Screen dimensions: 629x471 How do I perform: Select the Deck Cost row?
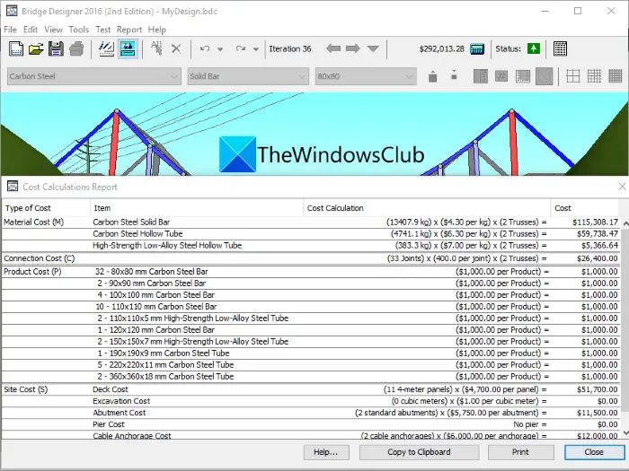click(311, 389)
